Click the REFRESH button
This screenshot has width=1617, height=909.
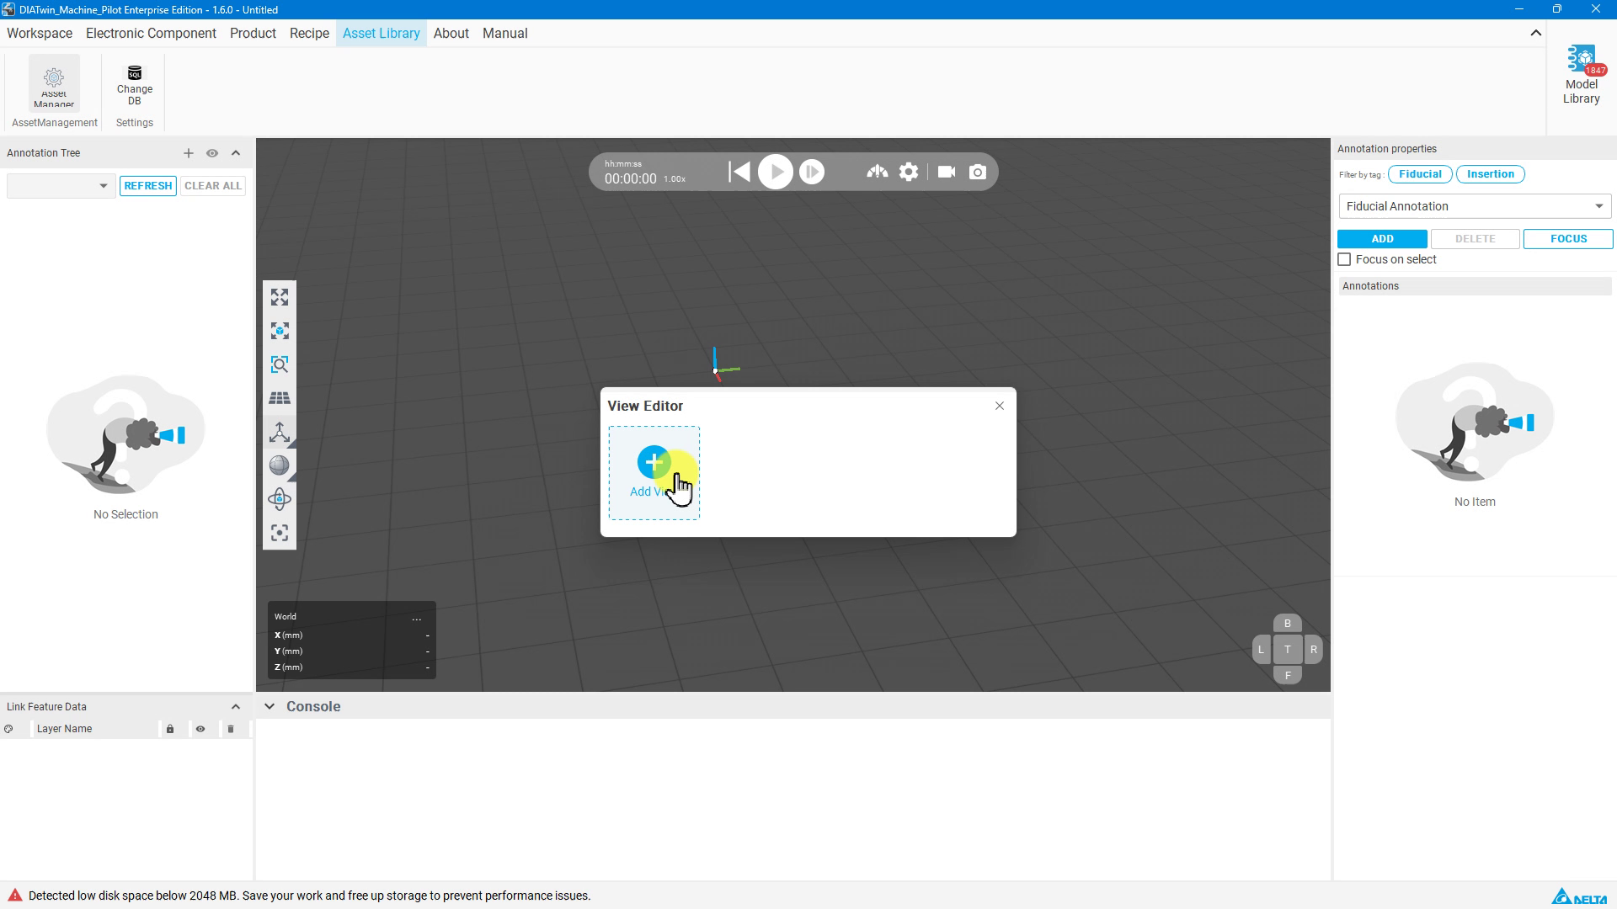point(148,186)
